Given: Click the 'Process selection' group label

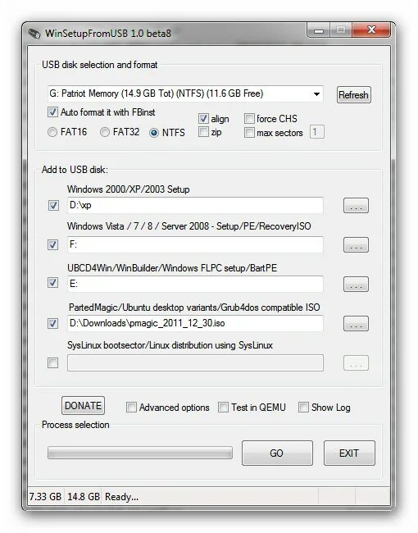Looking at the screenshot, I should [x=75, y=425].
